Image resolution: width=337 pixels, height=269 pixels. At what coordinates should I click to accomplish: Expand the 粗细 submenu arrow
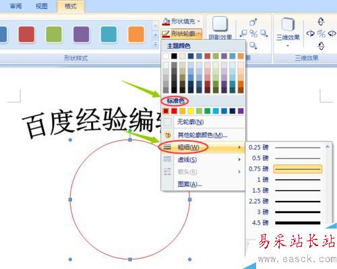pos(239,148)
